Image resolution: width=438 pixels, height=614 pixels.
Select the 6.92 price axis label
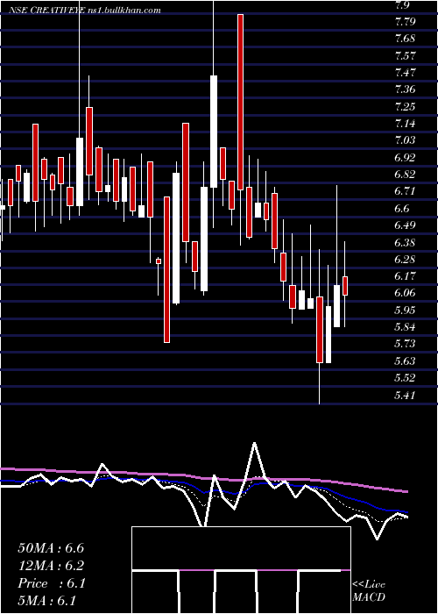(x=405, y=157)
